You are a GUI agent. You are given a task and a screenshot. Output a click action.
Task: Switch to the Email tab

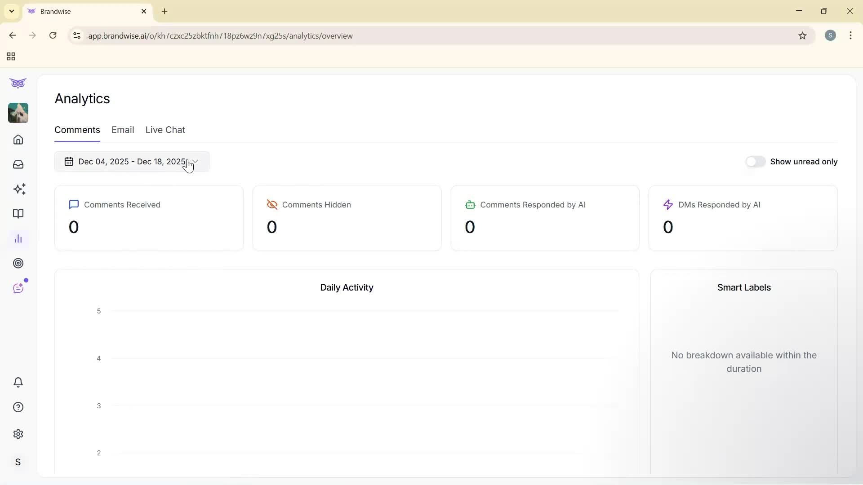(123, 130)
